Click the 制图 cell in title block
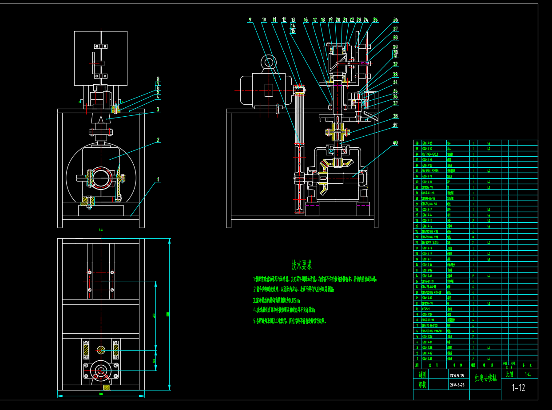The width and height of the screenshot is (552, 410). [422, 375]
